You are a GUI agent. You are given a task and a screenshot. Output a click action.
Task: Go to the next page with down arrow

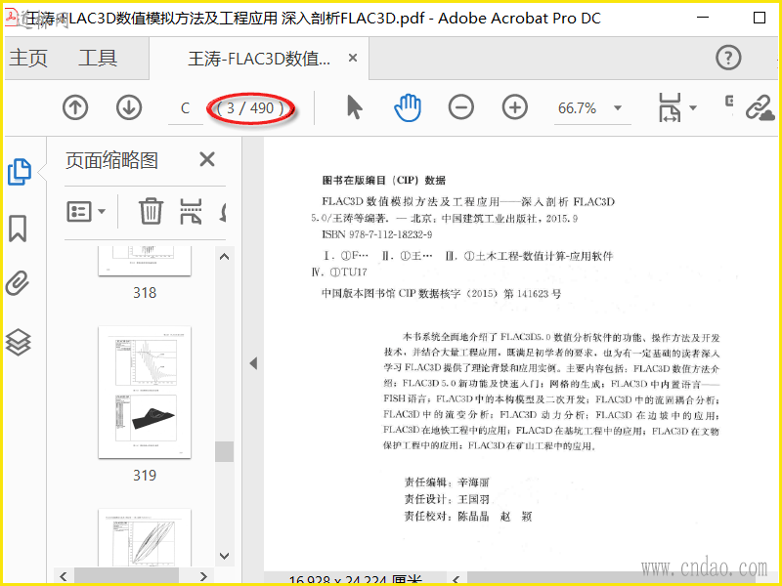click(129, 107)
